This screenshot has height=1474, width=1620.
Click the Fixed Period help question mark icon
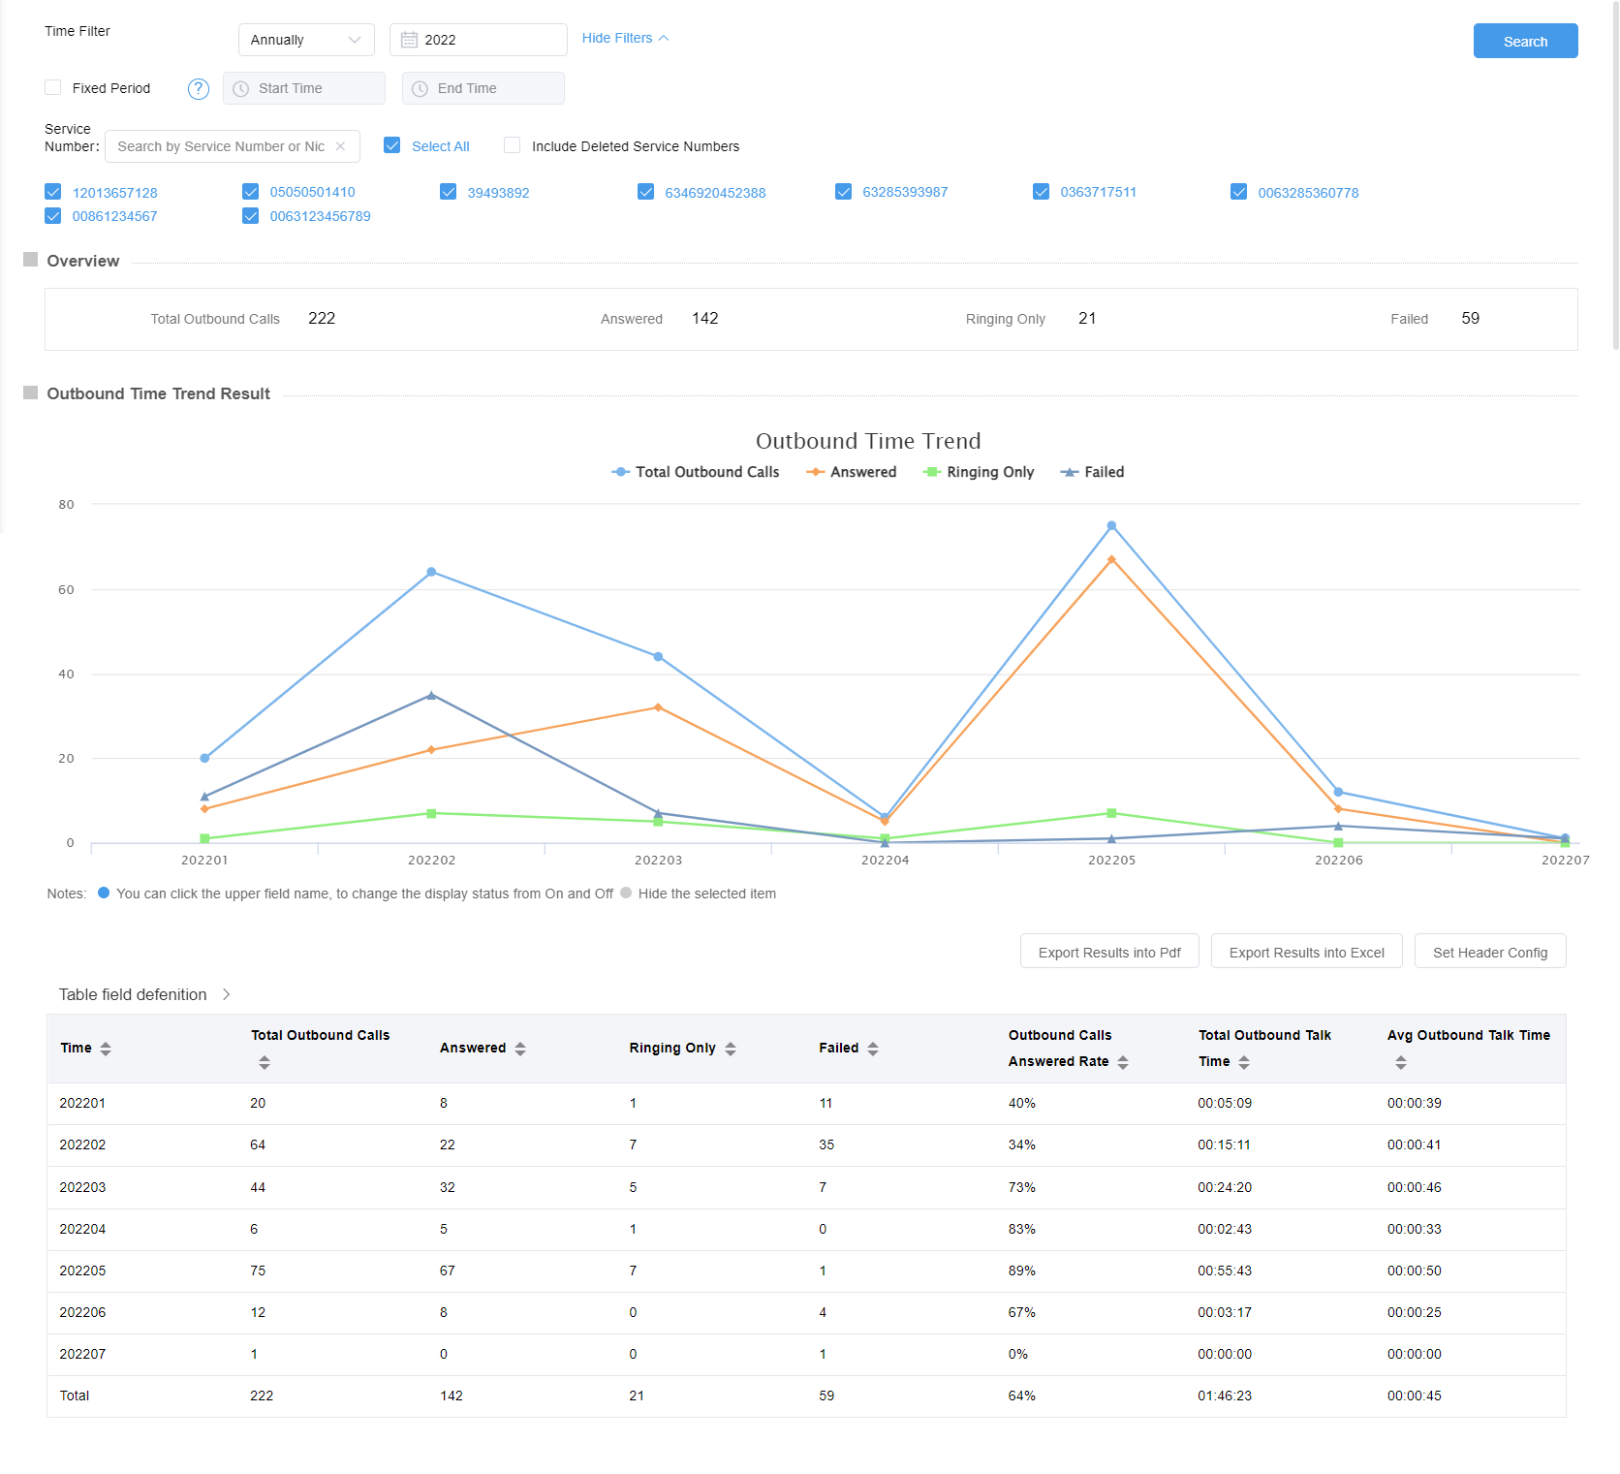coord(199,89)
